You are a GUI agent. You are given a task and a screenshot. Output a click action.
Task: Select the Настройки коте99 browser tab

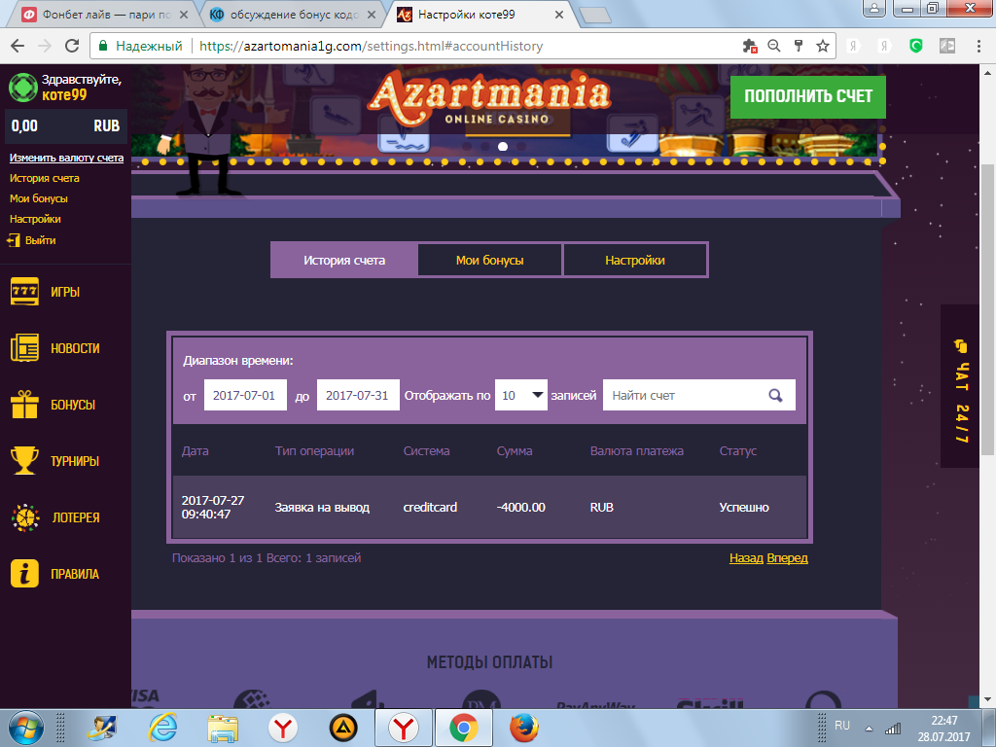[x=480, y=15]
